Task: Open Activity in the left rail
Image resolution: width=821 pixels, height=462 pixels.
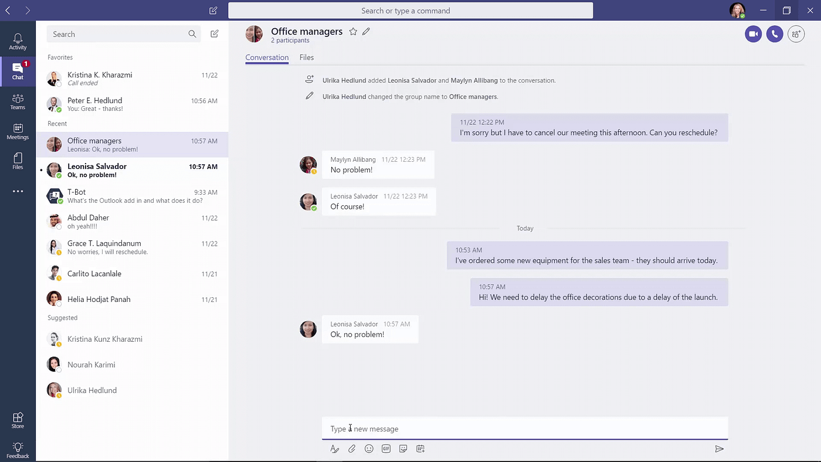Action: (18, 40)
